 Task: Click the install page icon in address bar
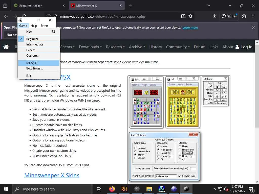pos(183,16)
